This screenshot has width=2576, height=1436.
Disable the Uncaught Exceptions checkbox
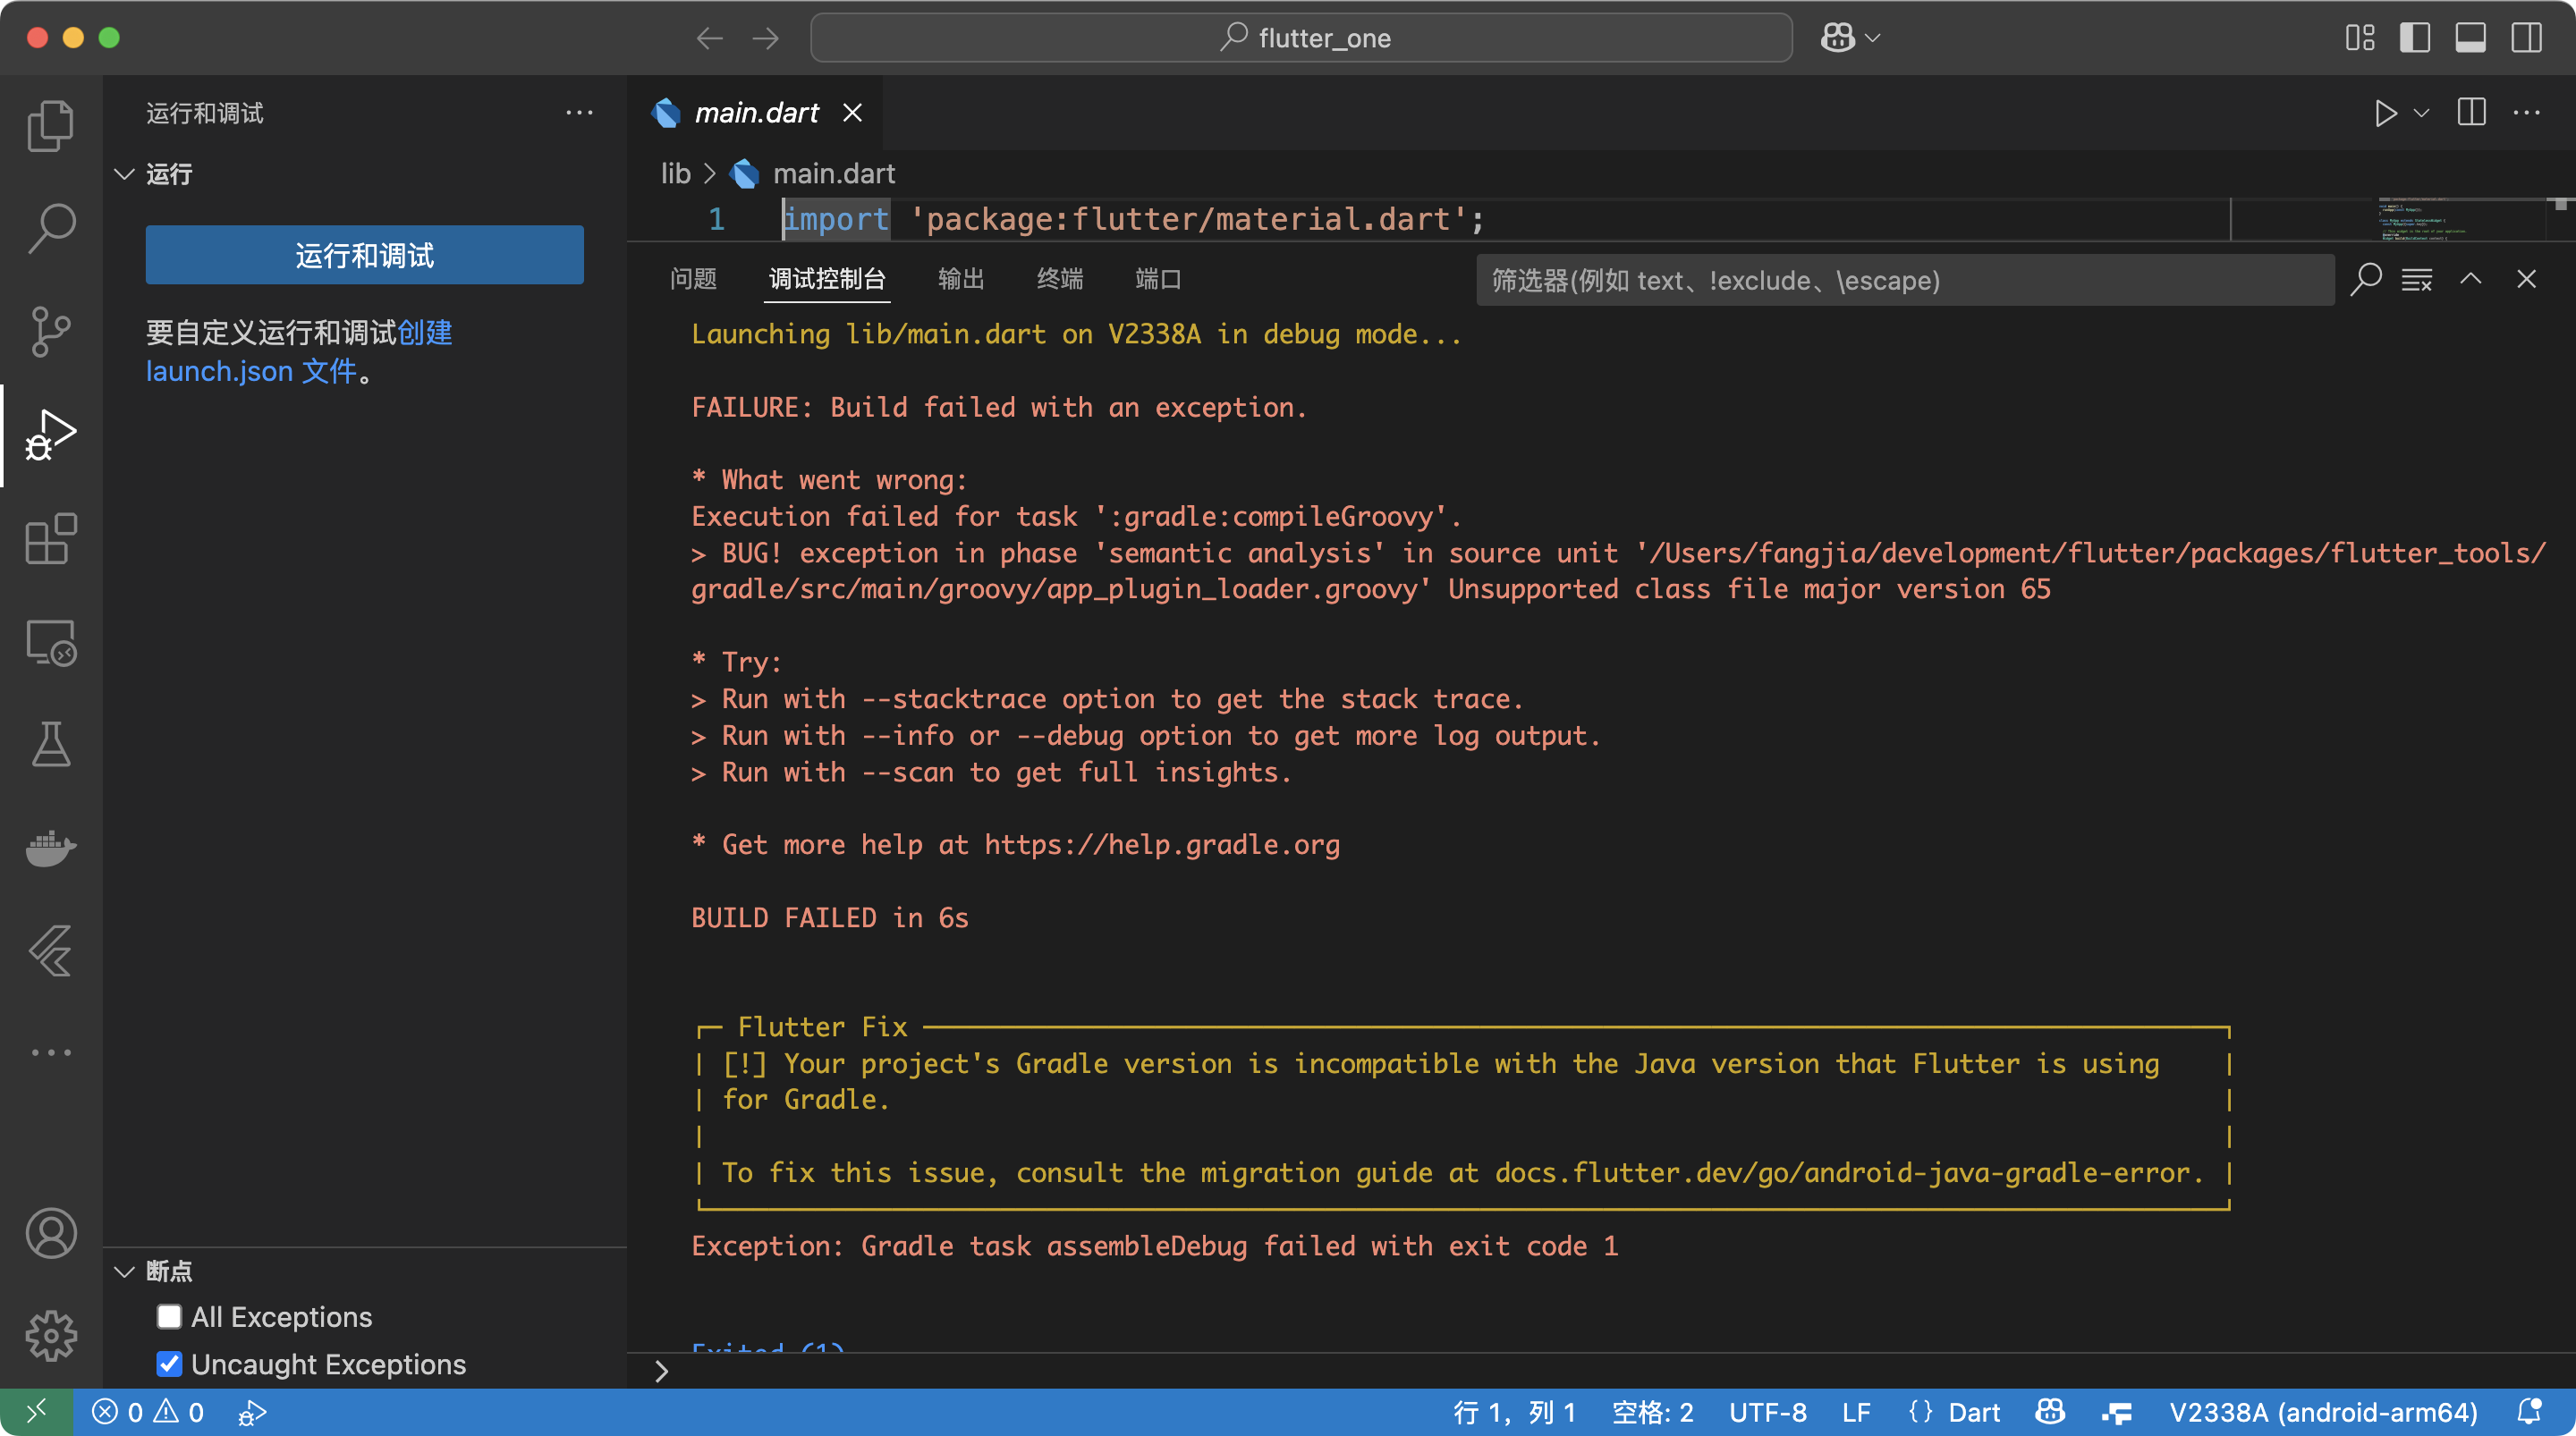pyautogui.click(x=168, y=1364)
